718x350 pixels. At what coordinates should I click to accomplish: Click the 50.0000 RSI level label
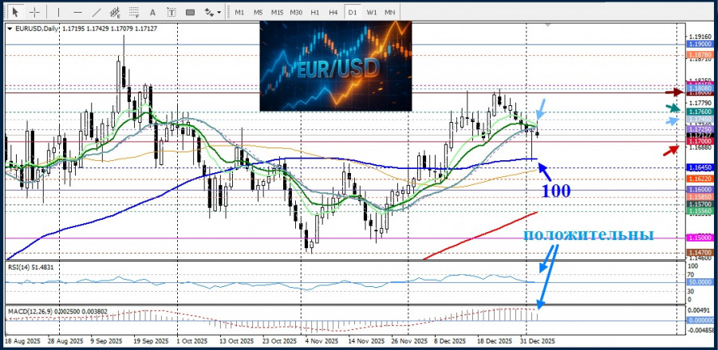(x=700, y=282)
